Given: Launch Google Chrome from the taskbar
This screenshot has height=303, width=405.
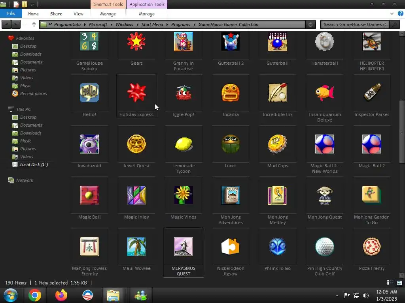Looking at the screenshot, I should [x=35, y=295].
